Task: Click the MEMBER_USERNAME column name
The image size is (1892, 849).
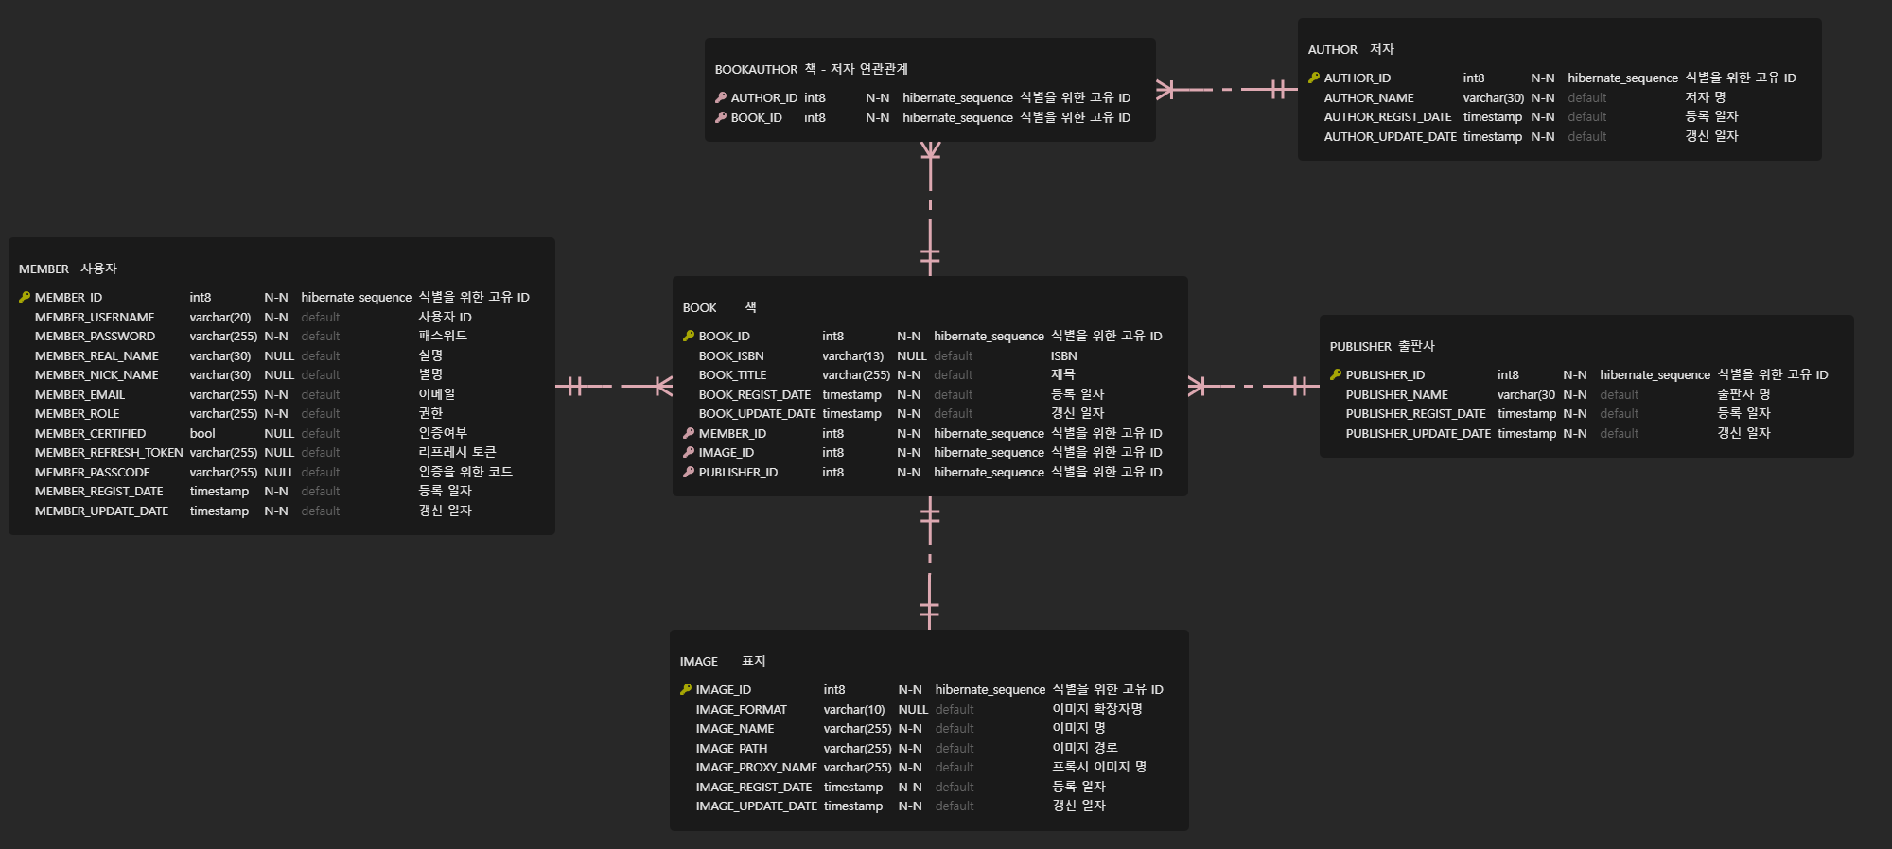Action: (x=95, y=317)
